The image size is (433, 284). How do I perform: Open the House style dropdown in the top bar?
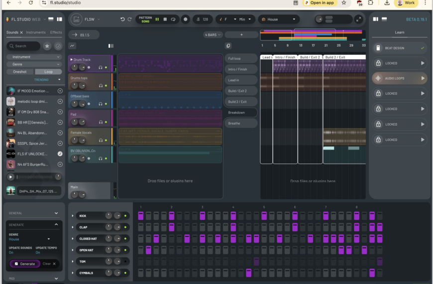[x=278, y=19]
